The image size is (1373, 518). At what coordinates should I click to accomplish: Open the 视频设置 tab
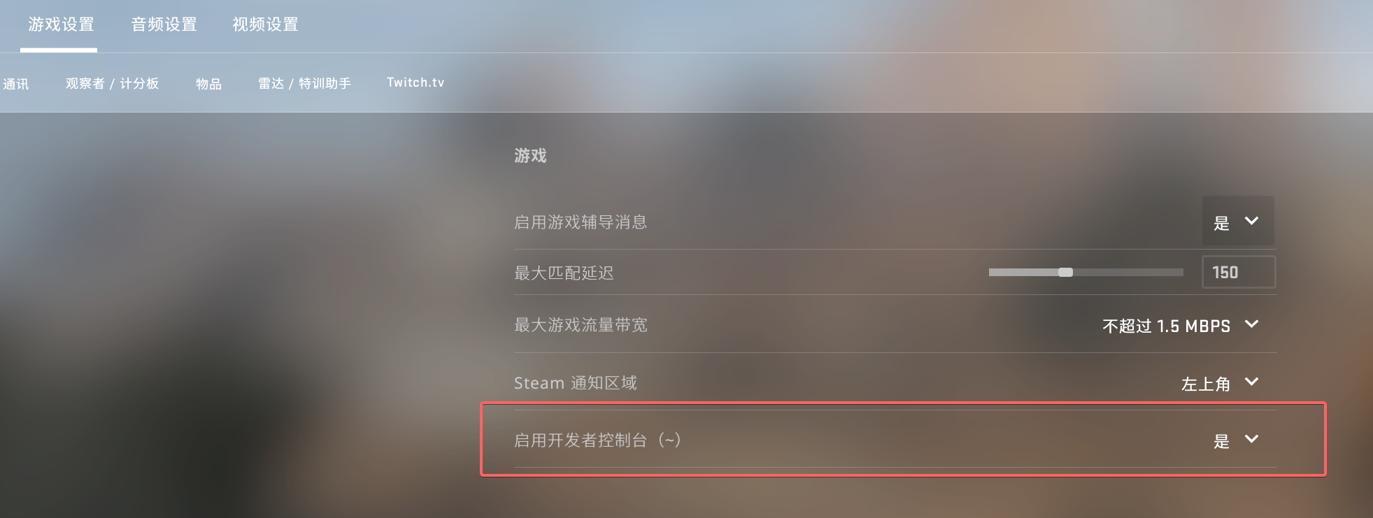pyautogui.click(x=265, y=25)
